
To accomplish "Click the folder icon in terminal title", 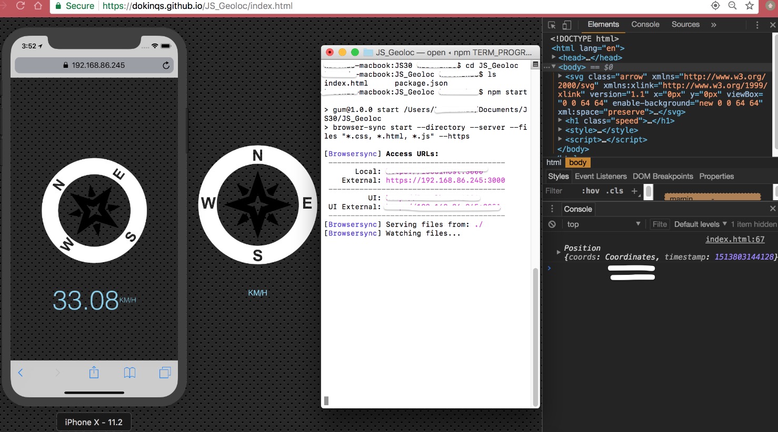I will (x=368, y=52).
